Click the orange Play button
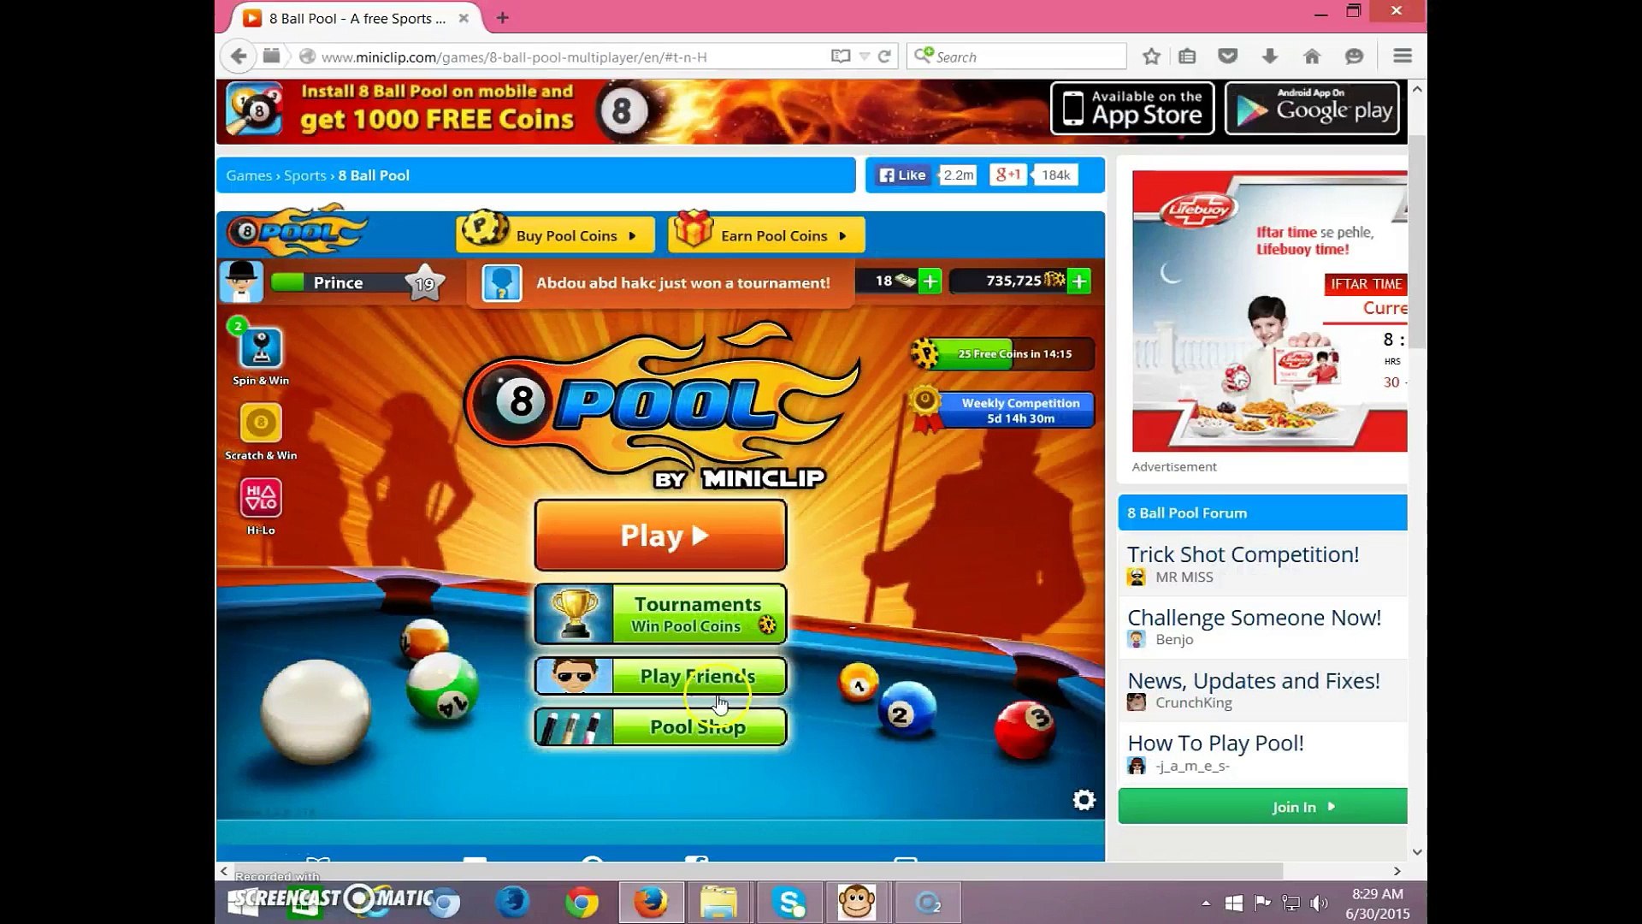 [x=660, y=536]
